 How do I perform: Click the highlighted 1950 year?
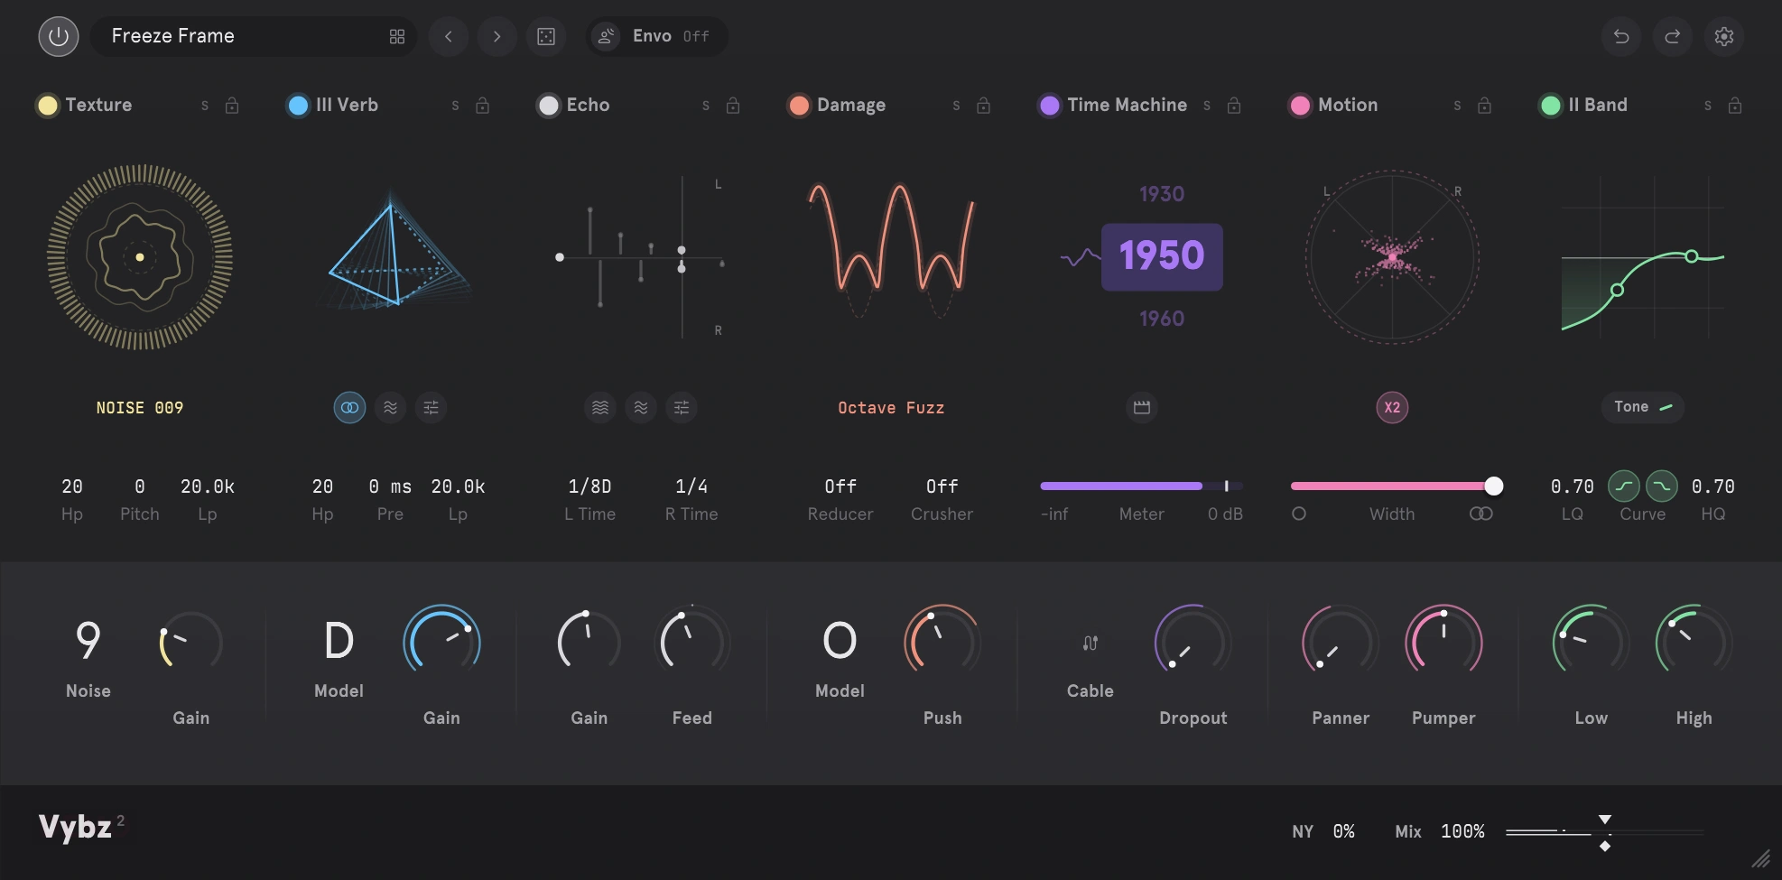(1162, 257)
